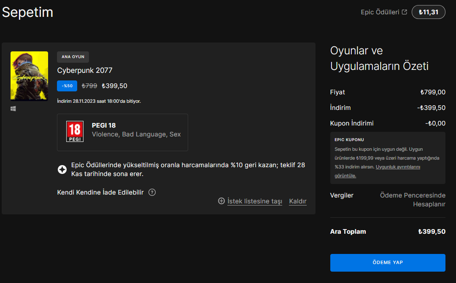Click the Kupon İndirimi -₺0,00 amount
456x283 pixels.
[435, 123]
